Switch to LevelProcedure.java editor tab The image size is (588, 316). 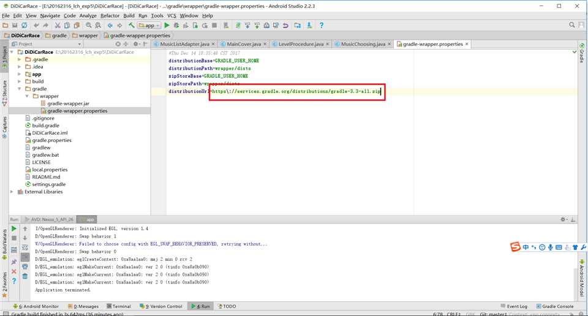click(300, 44)
